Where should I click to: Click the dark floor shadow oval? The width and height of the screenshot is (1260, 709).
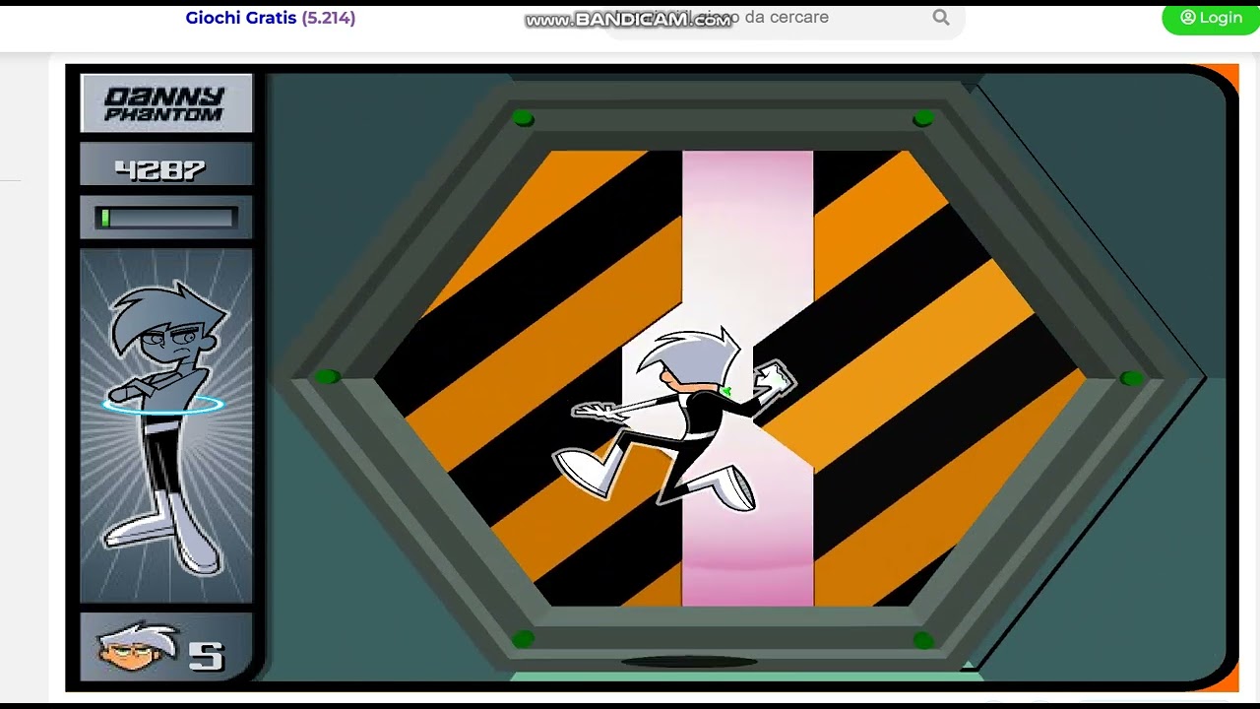pyautogui.click(x=689, y=662)
